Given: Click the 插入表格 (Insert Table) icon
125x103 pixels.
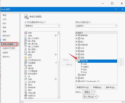Looking at the screenshot, I should [x=26, y=41].
